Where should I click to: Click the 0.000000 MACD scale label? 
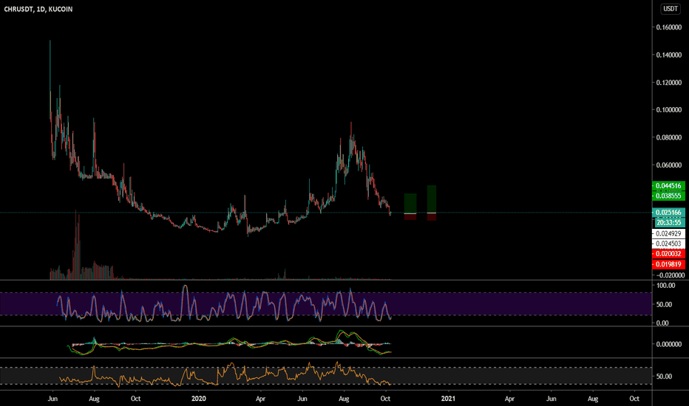(669, 344)
